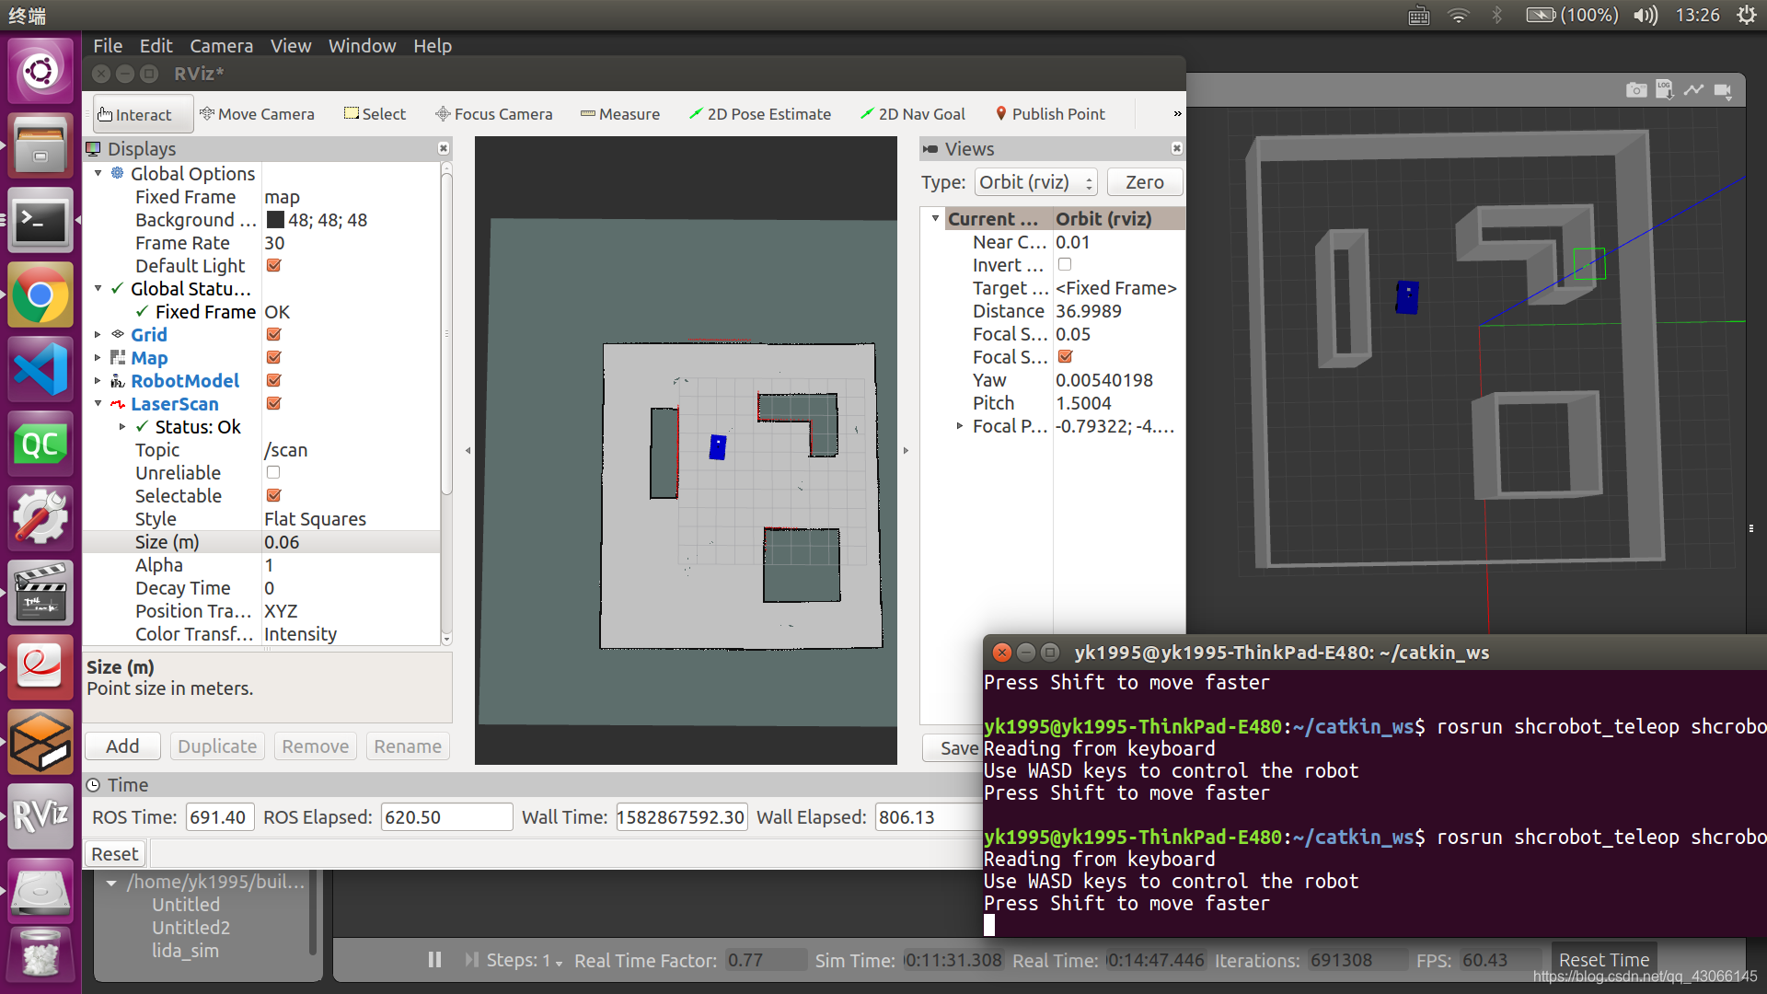
Task: Click the Focus Camera tool icon
Action: click(x=442, y=113)
